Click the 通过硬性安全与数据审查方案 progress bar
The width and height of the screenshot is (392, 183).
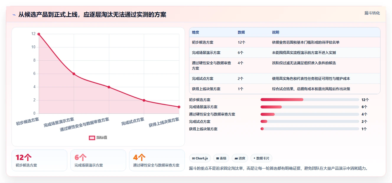(310, 114)
